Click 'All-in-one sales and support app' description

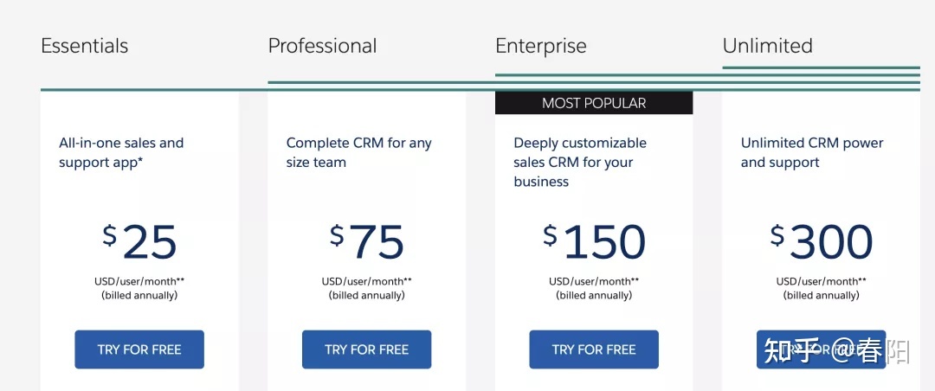121,152
